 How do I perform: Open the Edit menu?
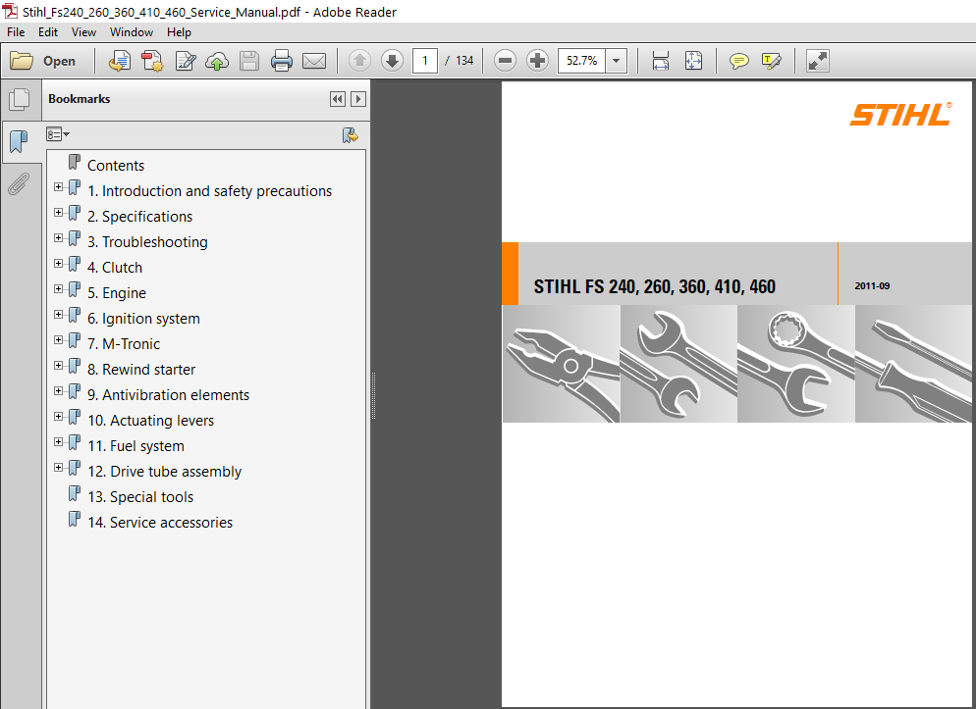[48, 32]
